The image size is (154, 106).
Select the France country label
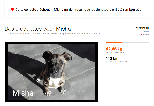pyautogui.click(x=146, y=34)
